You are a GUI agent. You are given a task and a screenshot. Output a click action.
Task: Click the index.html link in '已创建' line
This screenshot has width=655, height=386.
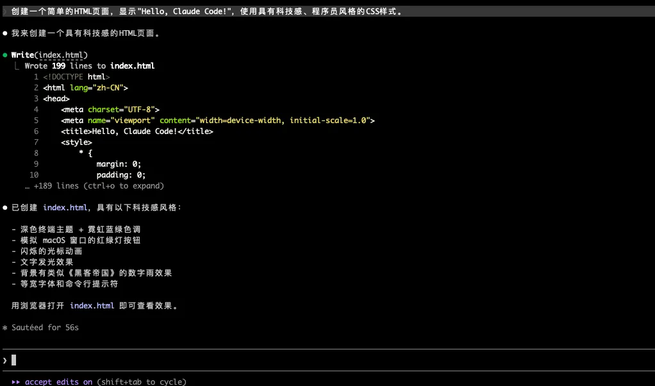coord(65,208)
